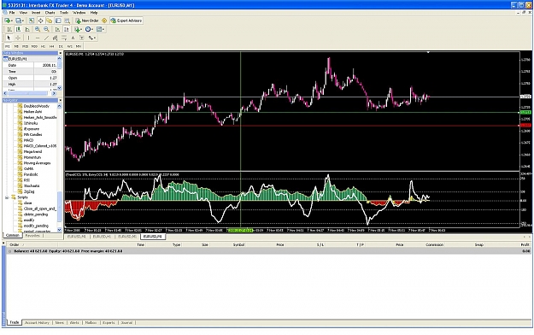The image size is (534, 335).
Task: Open the New Chart toolbar icon
Action: pos(8,21)
